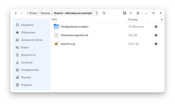Open Недавние in the sidebar

tap(27, 25)
